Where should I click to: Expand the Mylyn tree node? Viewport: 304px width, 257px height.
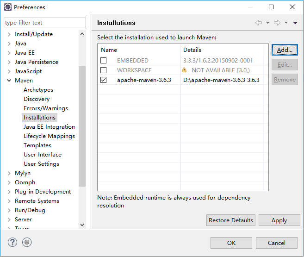click(9, 173)
